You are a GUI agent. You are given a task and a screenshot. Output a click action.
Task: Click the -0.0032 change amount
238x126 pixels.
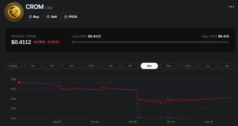pos(53,42)
